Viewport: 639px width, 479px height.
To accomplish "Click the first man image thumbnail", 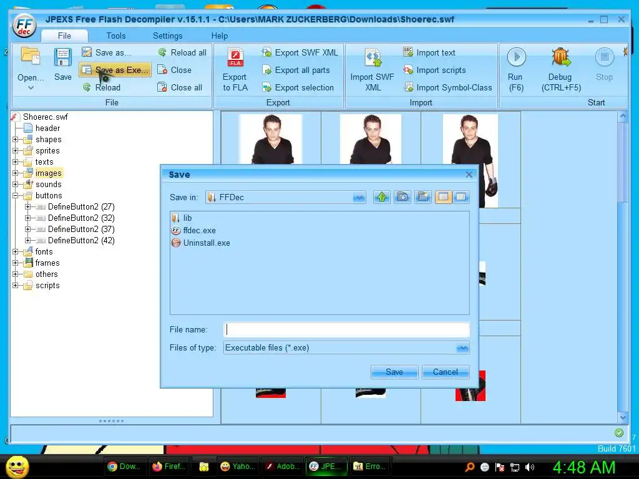I will point(271,139).
